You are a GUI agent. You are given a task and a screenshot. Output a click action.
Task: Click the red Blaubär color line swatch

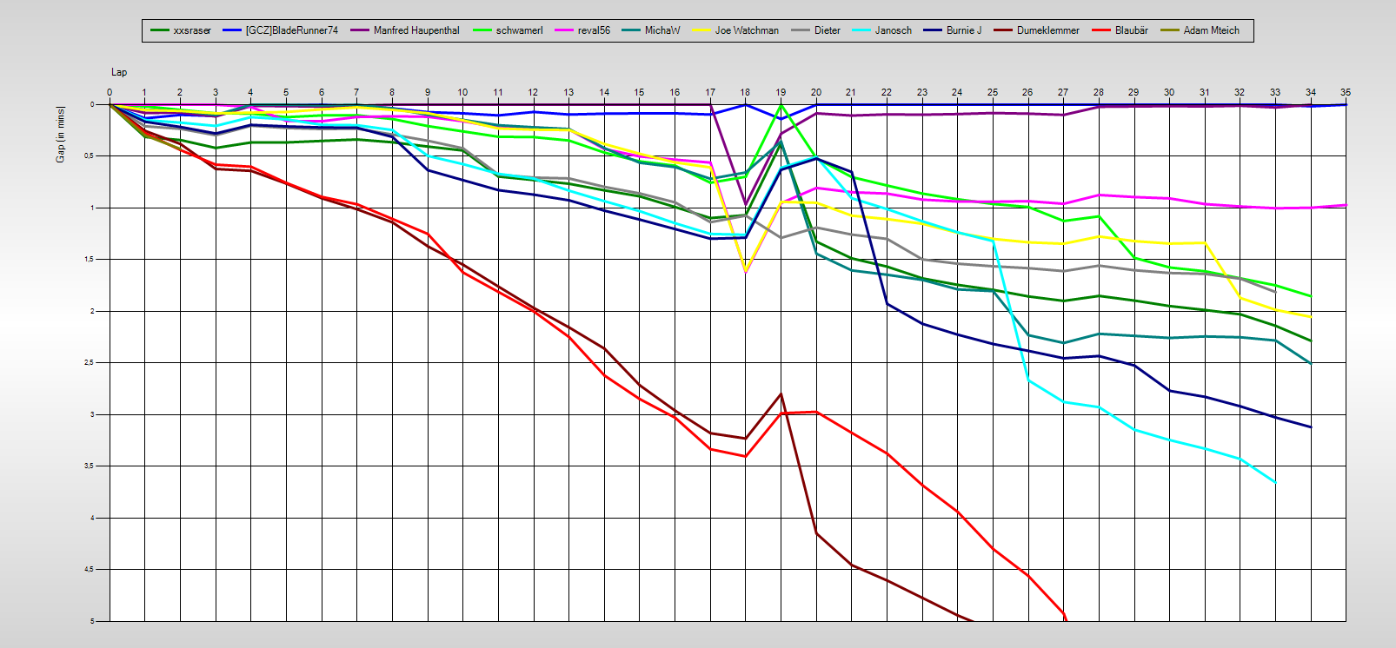[x=1100, y=30]
